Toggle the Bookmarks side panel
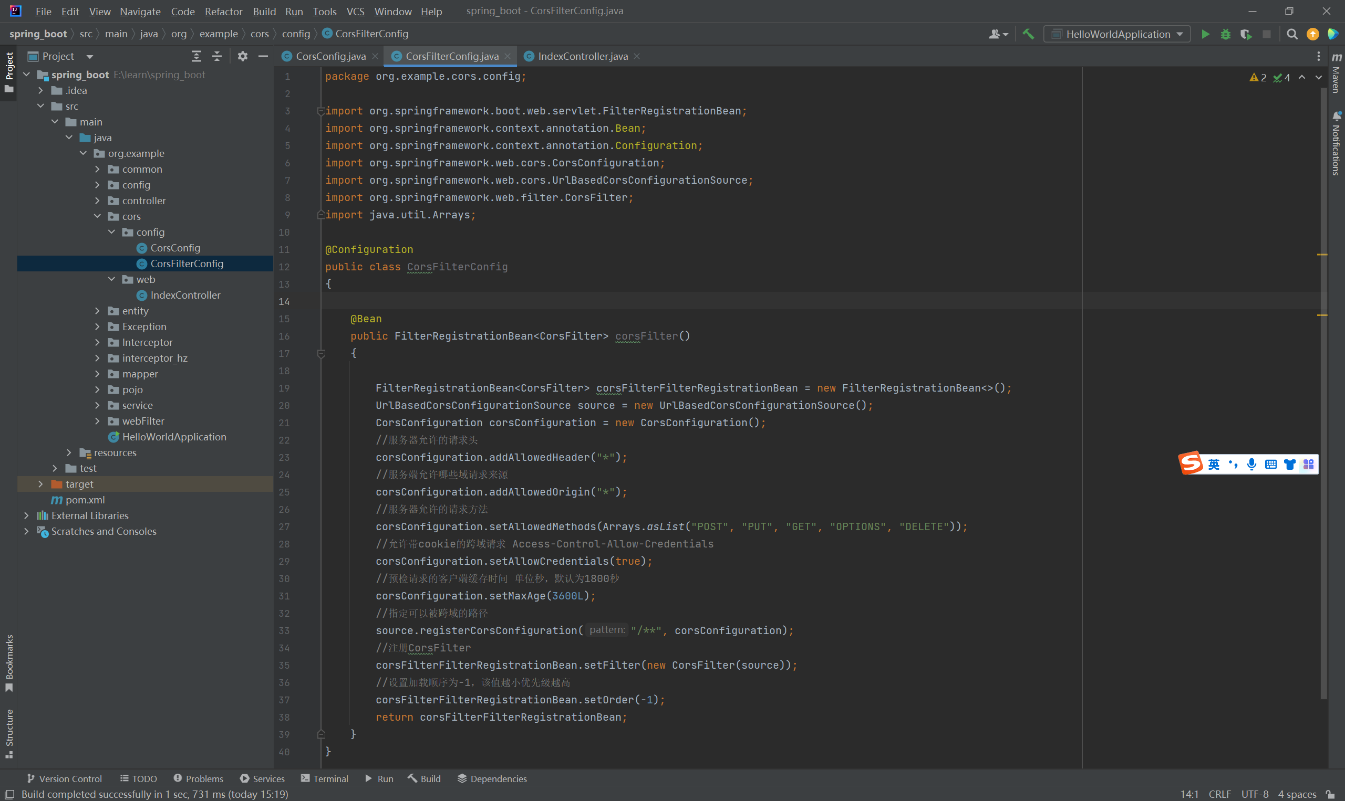 pyautogui.click(x=9, y=662)
